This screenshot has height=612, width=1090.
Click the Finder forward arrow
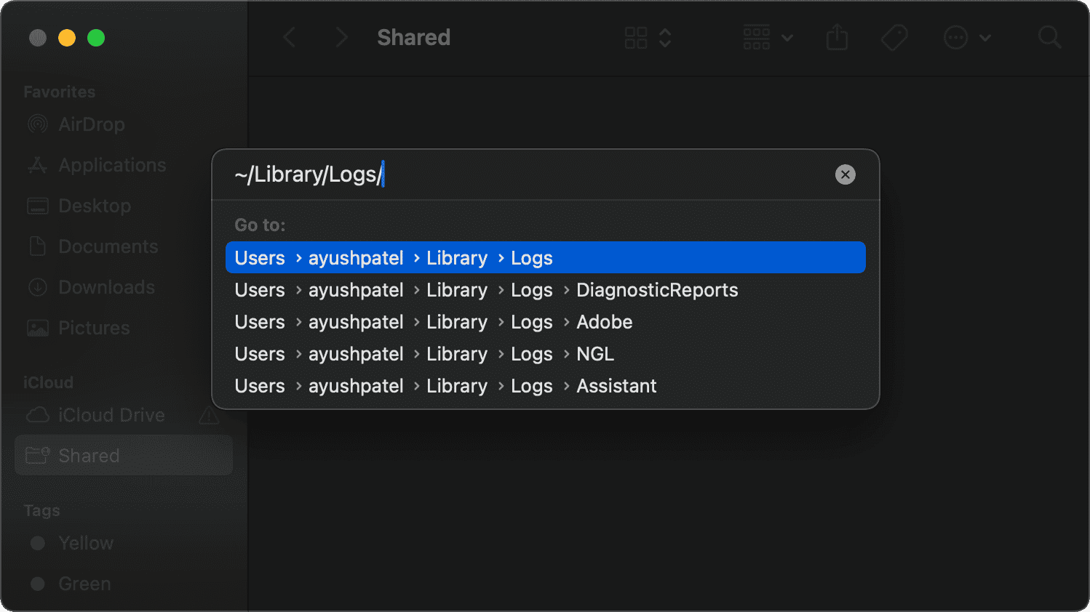(341, 38)
